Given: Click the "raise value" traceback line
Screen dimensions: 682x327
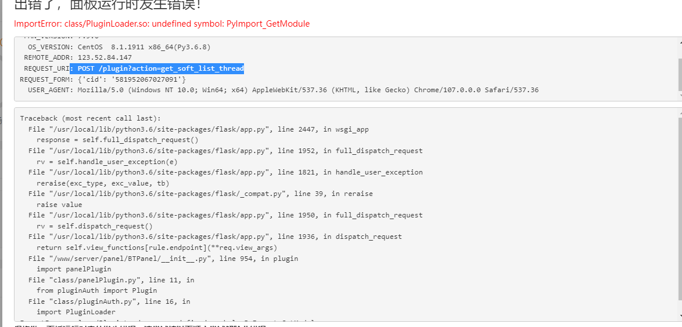Looking at the screenshot, I should [59, 205].
